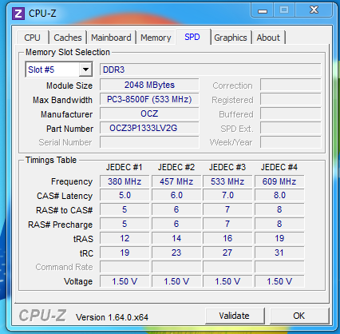Click the empty Serial Number field
The height and width of the screenshot is (334, 340).
(149, 142)
